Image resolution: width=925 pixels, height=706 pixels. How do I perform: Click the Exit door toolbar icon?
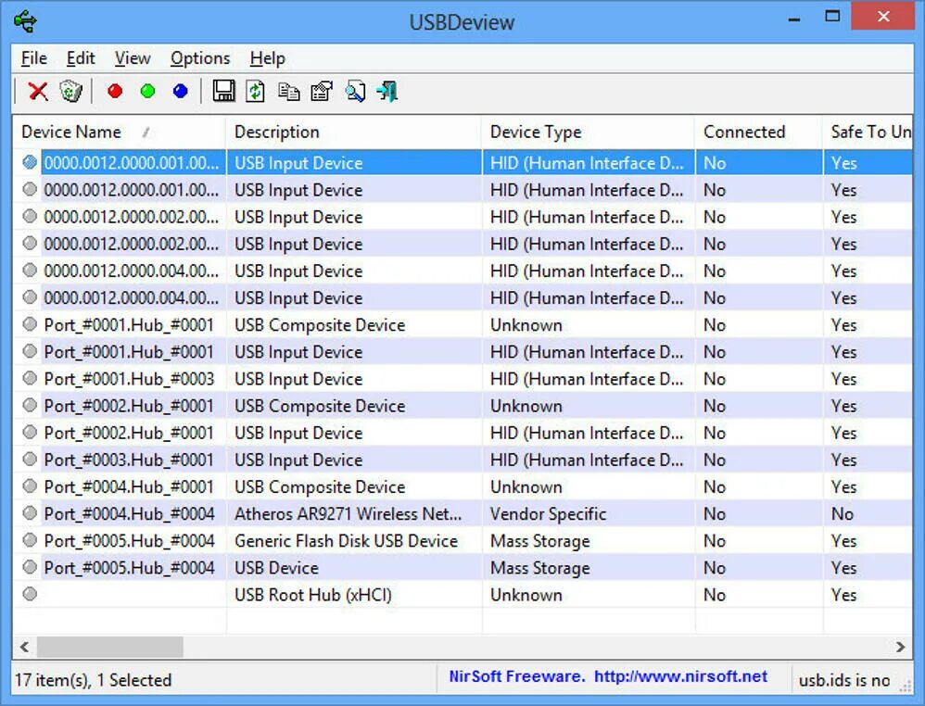(387, 91)
